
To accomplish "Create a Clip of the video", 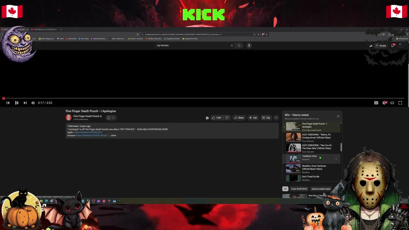I will pos(266,118).
